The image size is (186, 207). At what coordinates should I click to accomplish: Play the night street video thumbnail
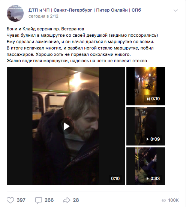145,86
